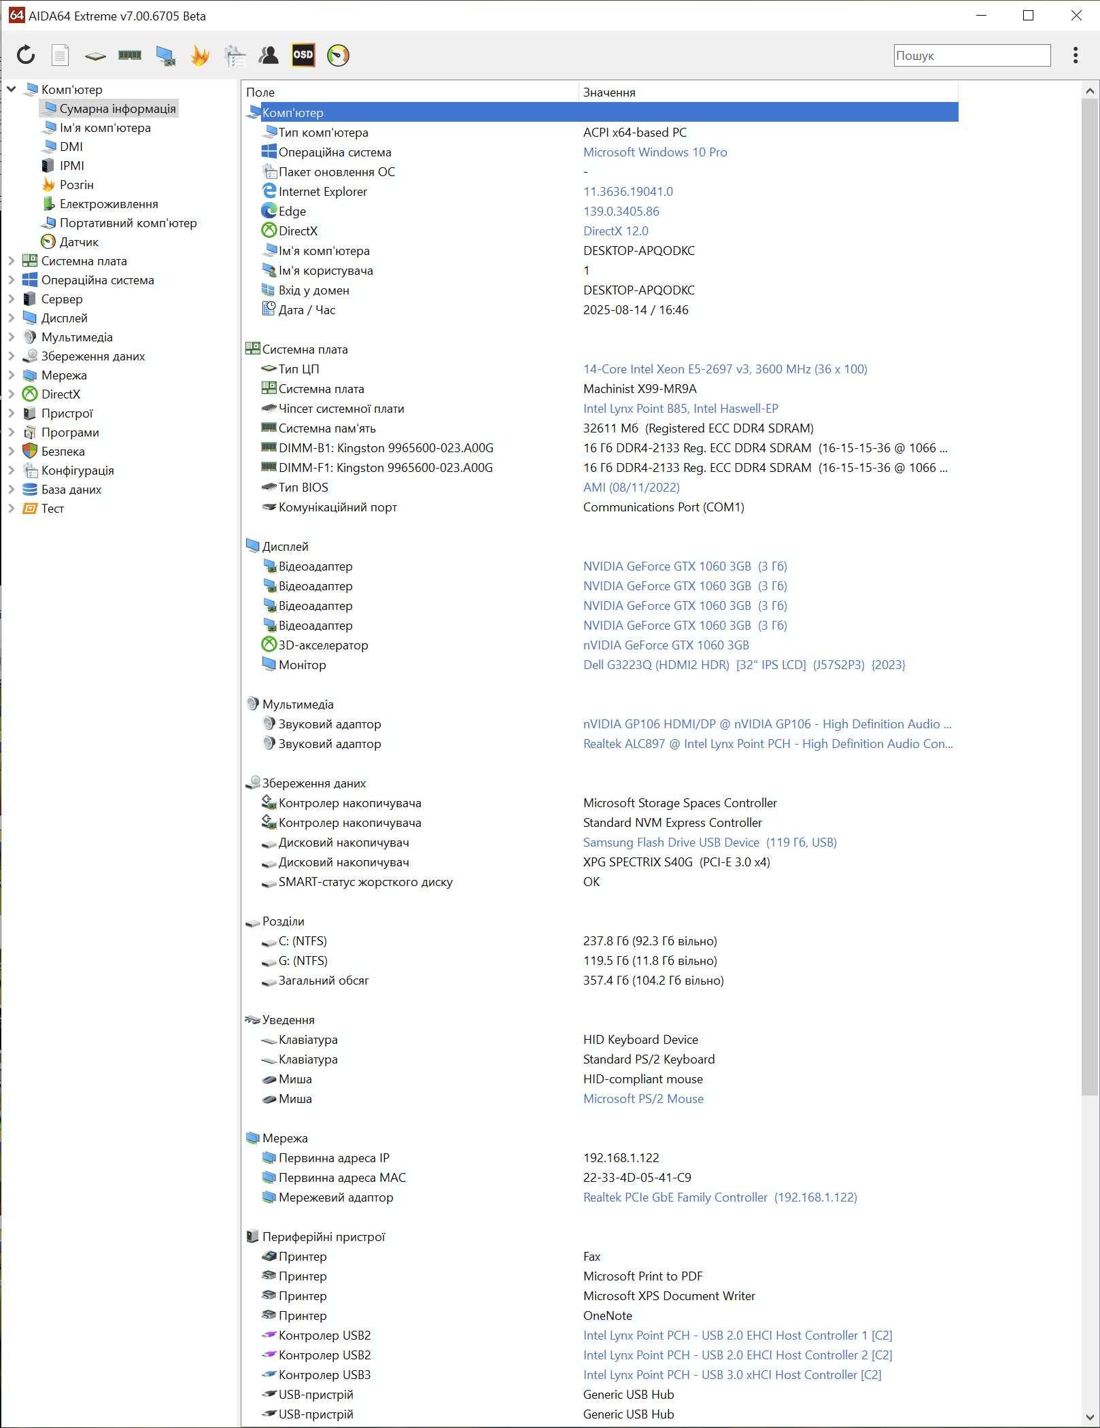Open the CPU chip toolbar icon
The height and width of the screenshot is (1428, 1100).
95,56
